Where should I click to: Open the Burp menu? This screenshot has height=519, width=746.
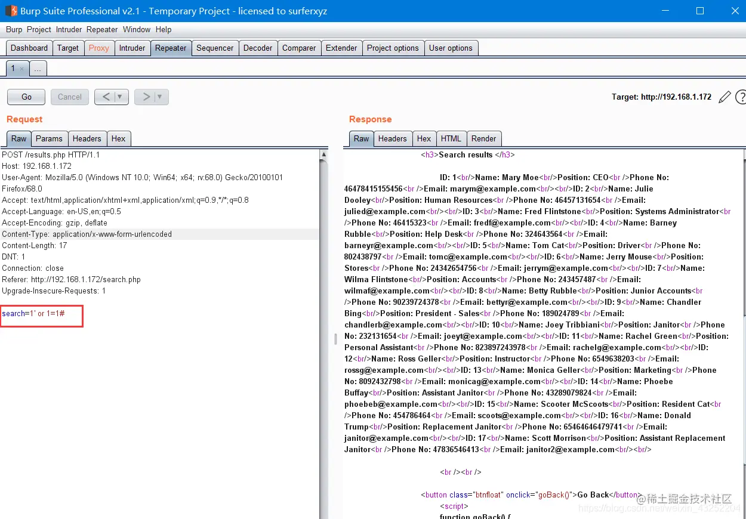click(14, 29)
